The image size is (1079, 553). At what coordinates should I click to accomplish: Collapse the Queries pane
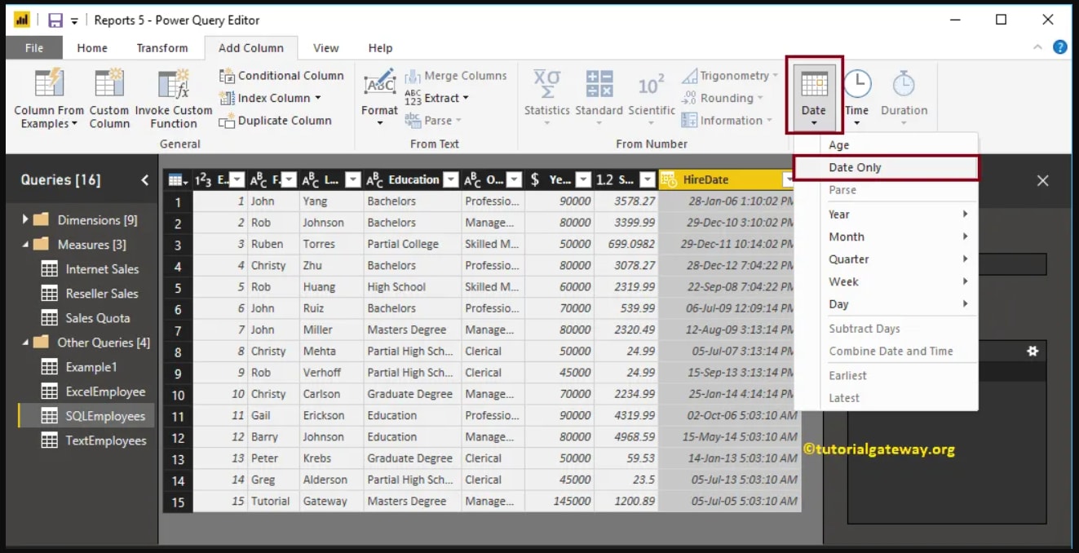click(145, 180)
